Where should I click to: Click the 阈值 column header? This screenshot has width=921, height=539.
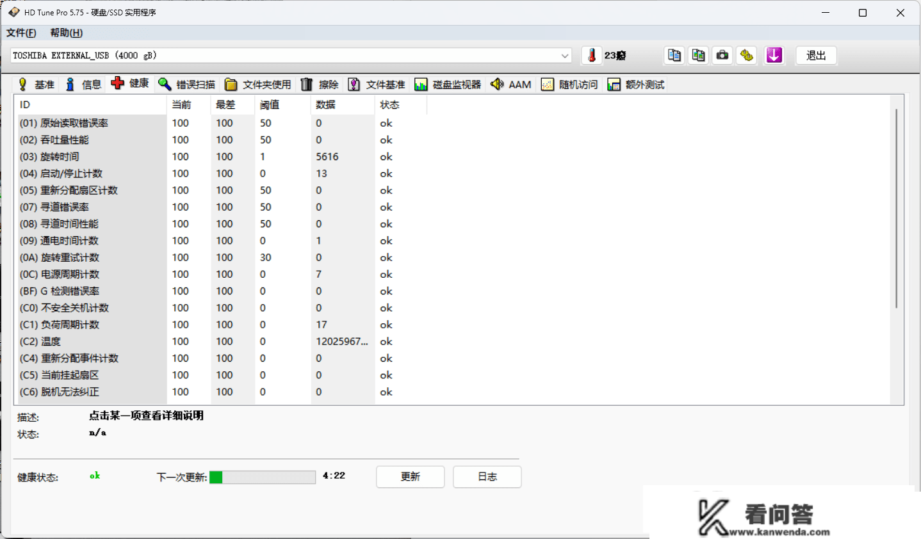click(283, 105)
